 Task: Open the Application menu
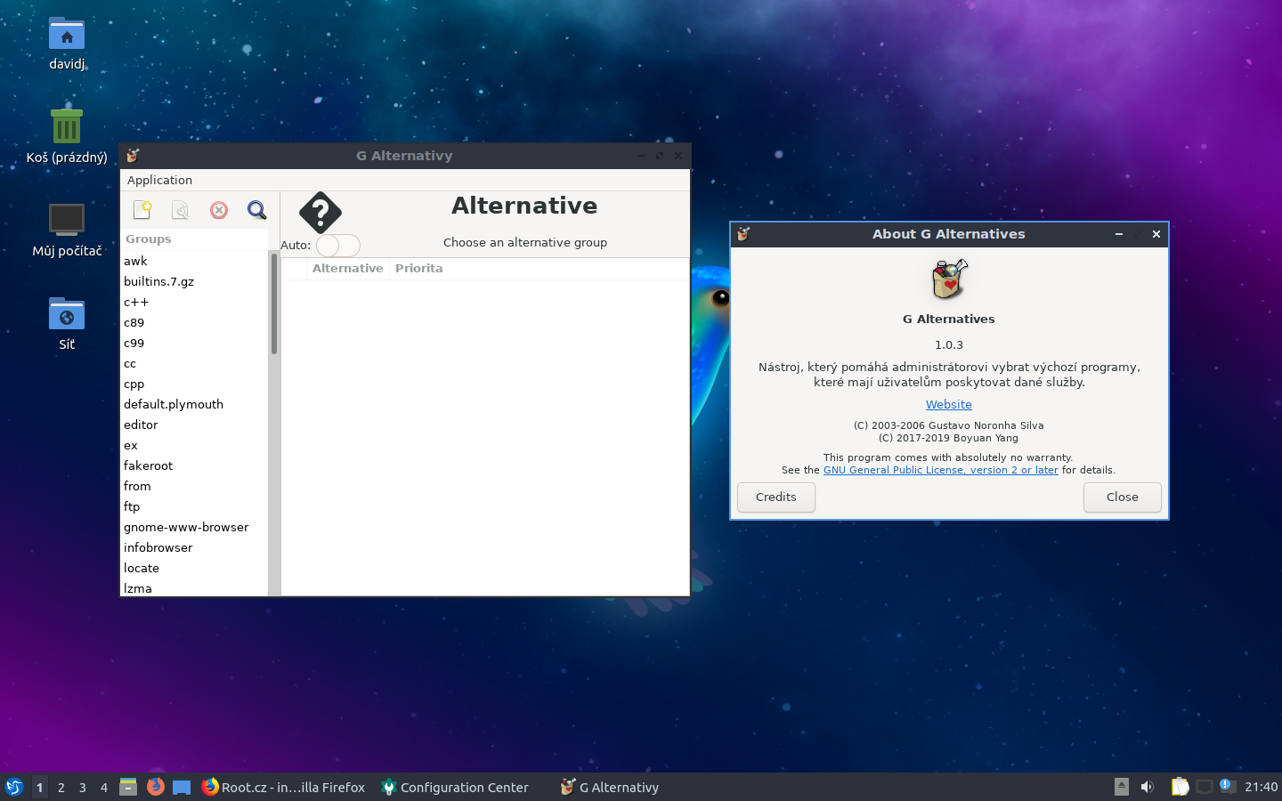(159, 180)
